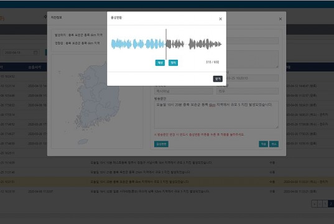334x224 pixels.
Task: Close the voice conversion dialog with X
Action: click(220, 19)
